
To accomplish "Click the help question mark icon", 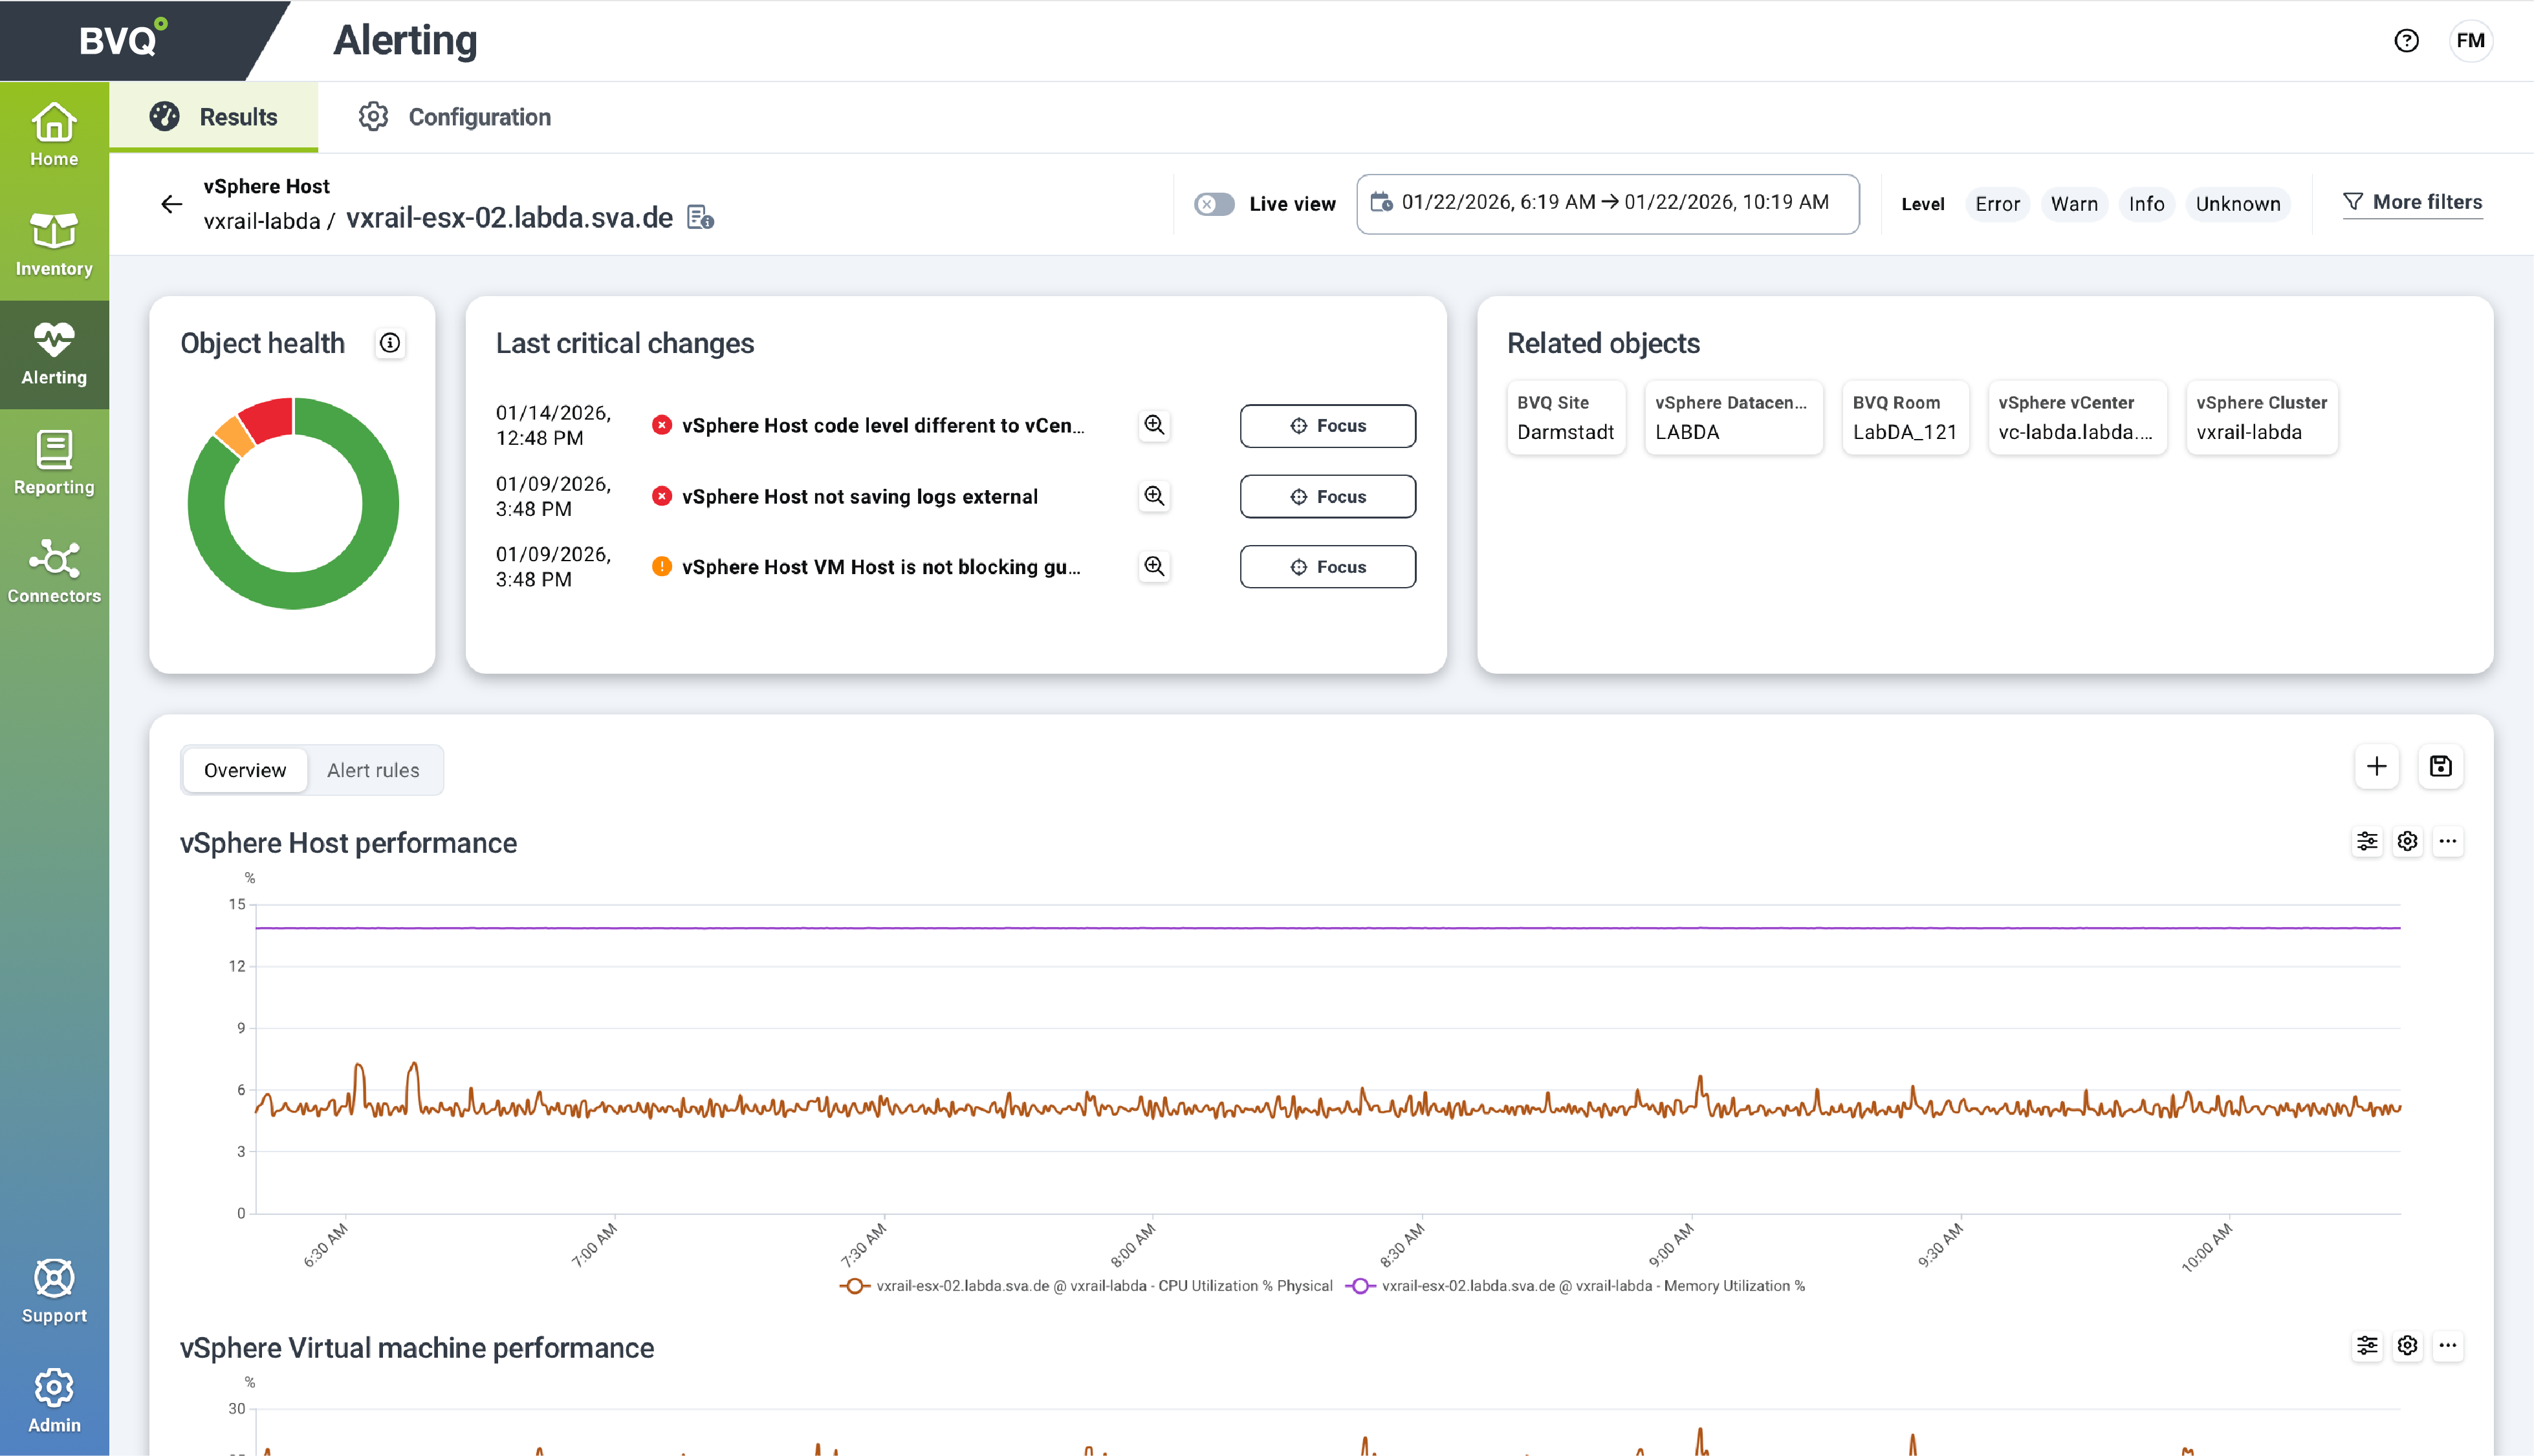I will [x=2406, y=41].
